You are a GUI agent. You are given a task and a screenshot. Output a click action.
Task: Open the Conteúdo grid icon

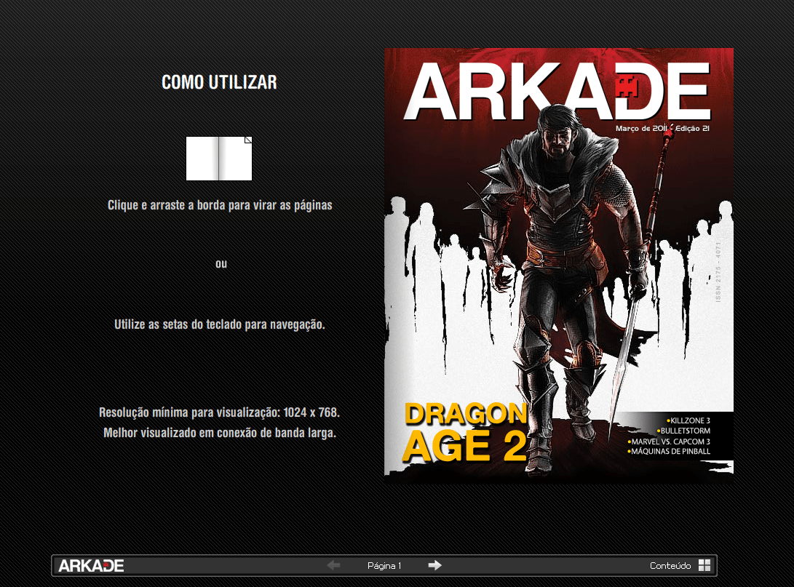pyautogui.click(x=704, y=565)
